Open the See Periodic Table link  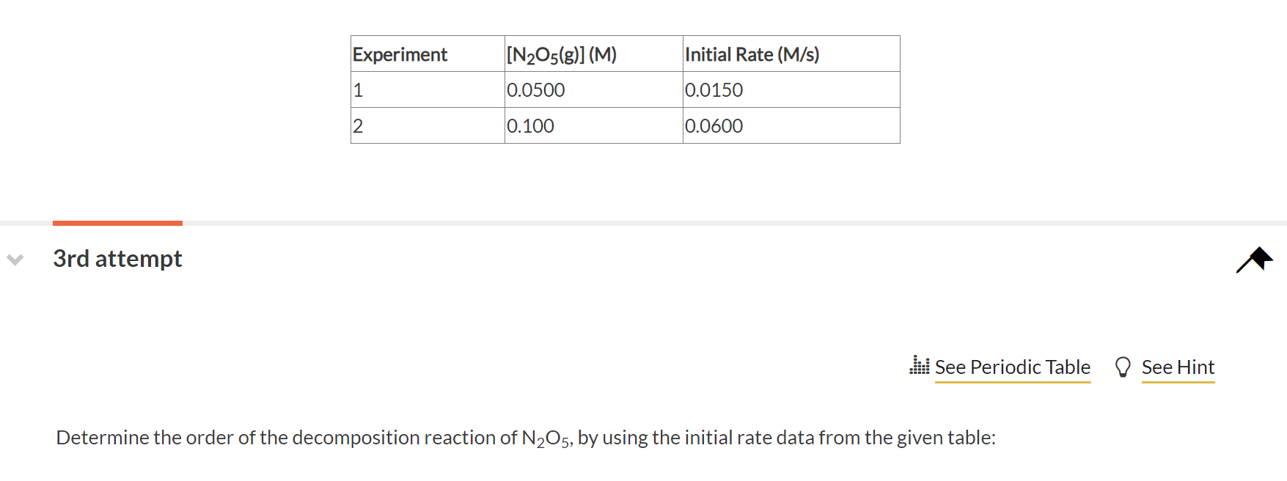click(1012, 367)
